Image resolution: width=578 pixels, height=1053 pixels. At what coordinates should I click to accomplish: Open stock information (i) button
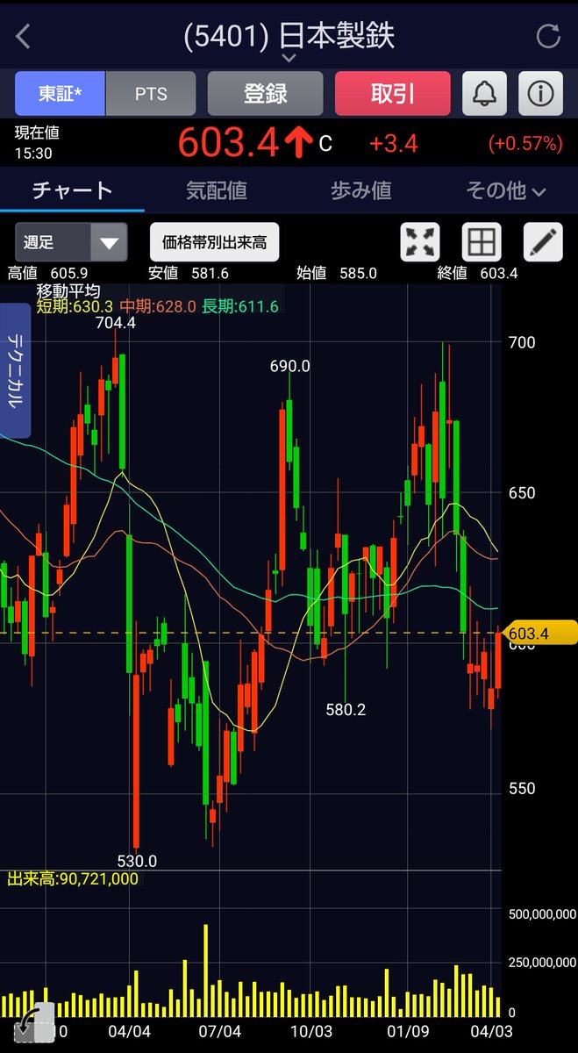point(540,94)
